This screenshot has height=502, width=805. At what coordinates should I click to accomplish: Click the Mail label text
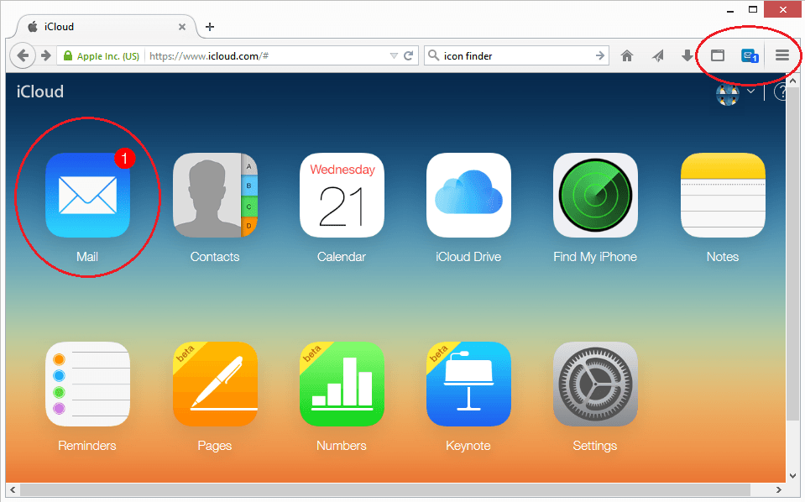[x=87, y=257]
